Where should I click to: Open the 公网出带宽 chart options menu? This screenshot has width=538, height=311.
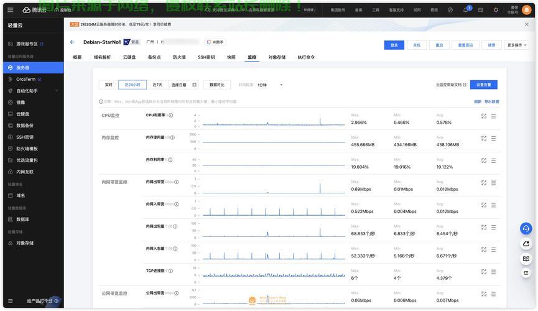click(x=493, y=294)
